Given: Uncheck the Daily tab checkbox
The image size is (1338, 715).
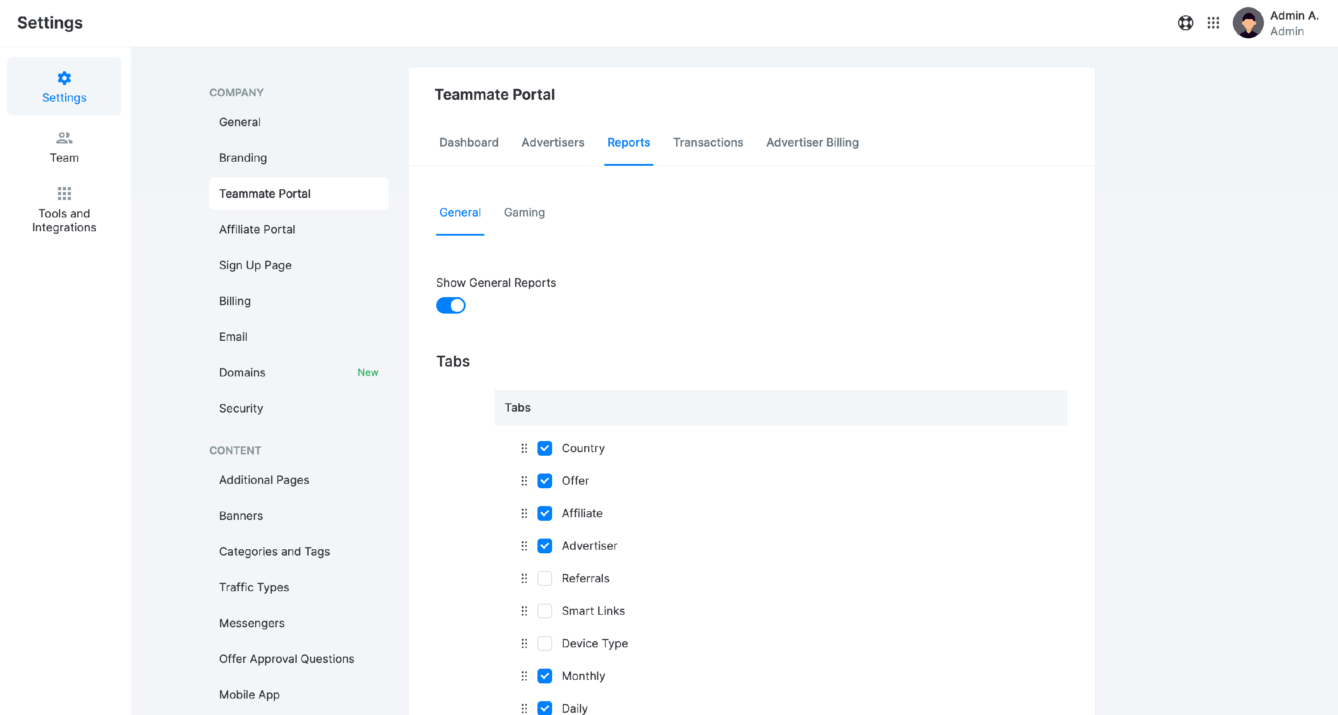Looking at the screenshot, I should pyautogui.click(x=545, y=708).
